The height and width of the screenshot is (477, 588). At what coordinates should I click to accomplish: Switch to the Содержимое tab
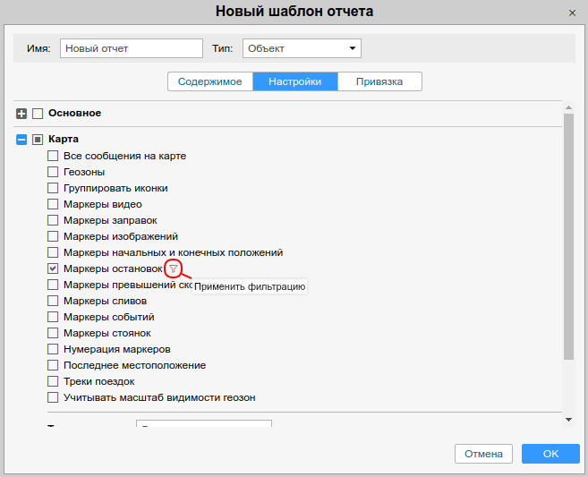coord(210,81)
